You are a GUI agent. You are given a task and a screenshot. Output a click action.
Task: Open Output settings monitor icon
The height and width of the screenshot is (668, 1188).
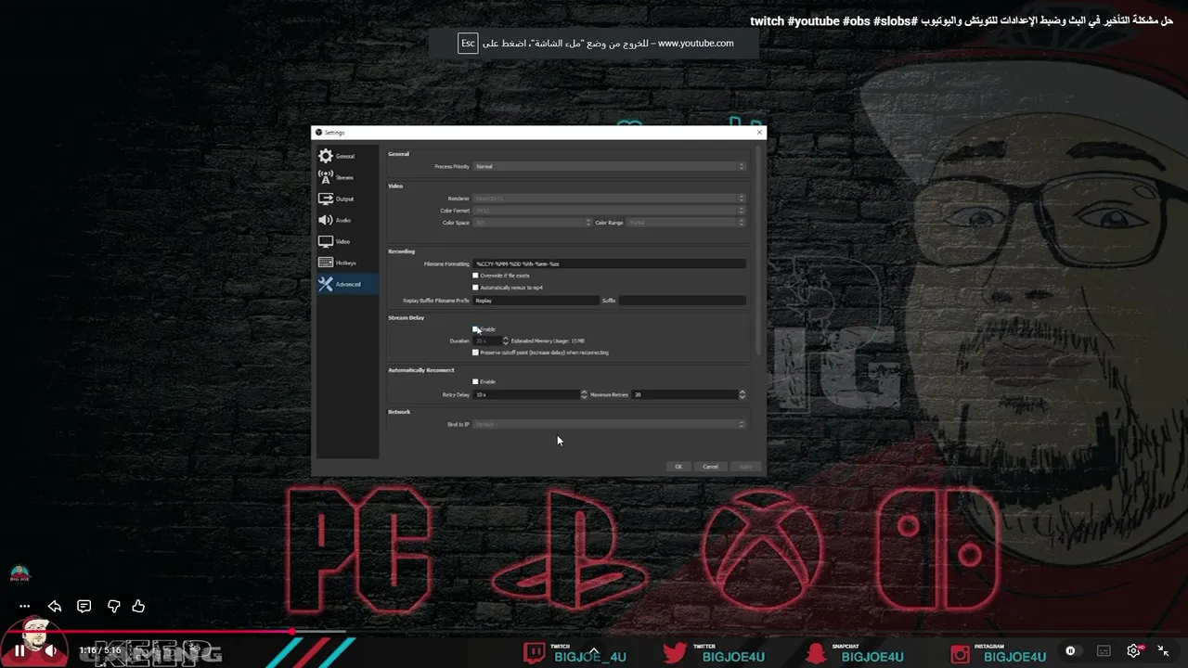(x=325, y=199)
